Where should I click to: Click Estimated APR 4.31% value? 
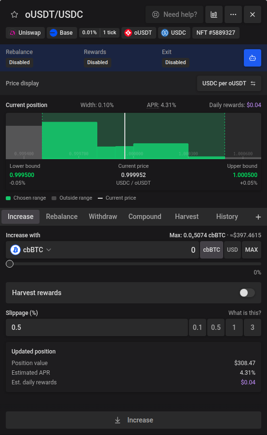pyautogui.click(x=248, y=373)
